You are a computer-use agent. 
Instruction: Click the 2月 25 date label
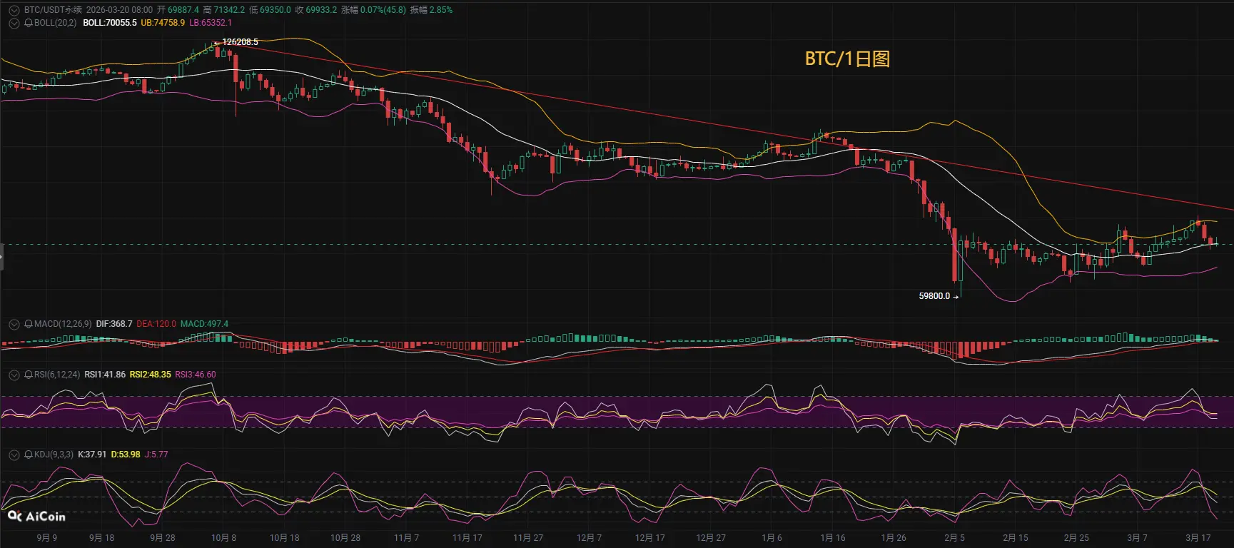coord(1076,538)
